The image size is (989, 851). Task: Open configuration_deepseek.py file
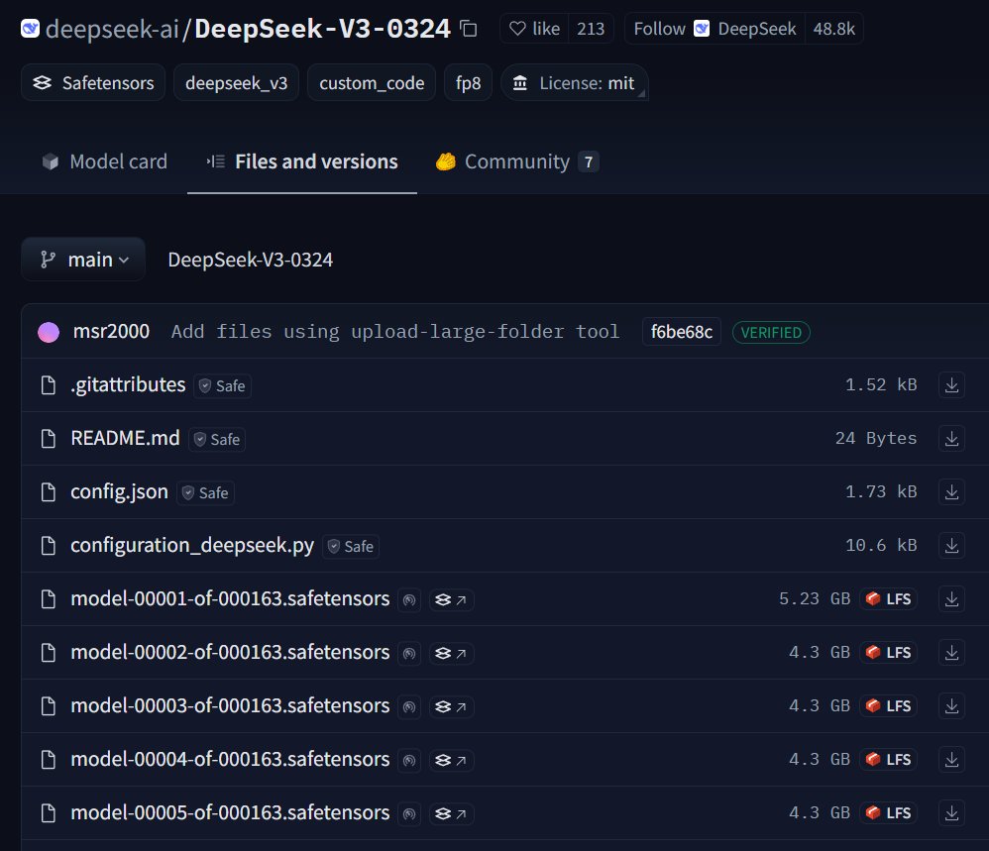[x=191, y=545]
